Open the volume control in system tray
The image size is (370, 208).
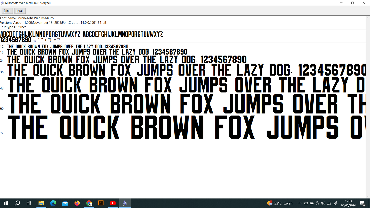(x=323, y=203)
